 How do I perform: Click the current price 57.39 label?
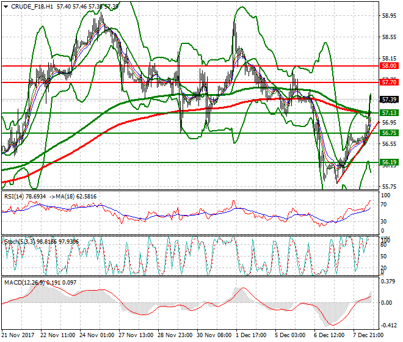click(x=389, y=100)
